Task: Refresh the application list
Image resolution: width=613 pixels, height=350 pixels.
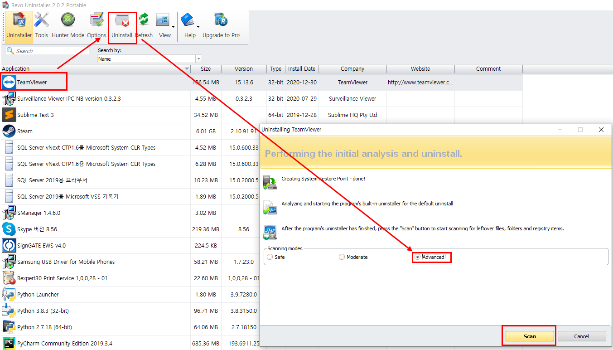Action: click(x=144, y=20)
